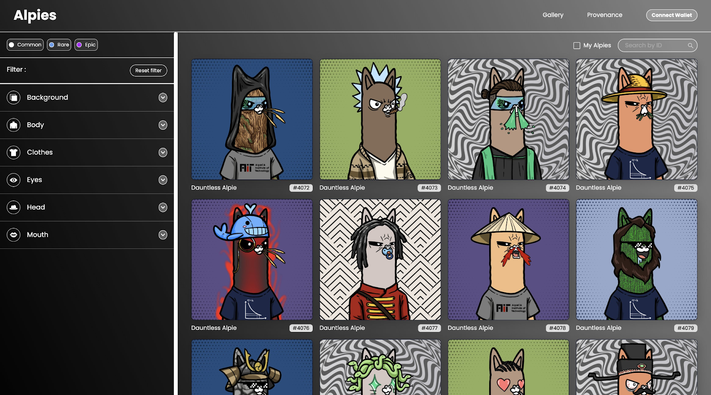Check the My Alpies checkbox
Viewport: 711px width, 395px height.
[x=577, y=45]
